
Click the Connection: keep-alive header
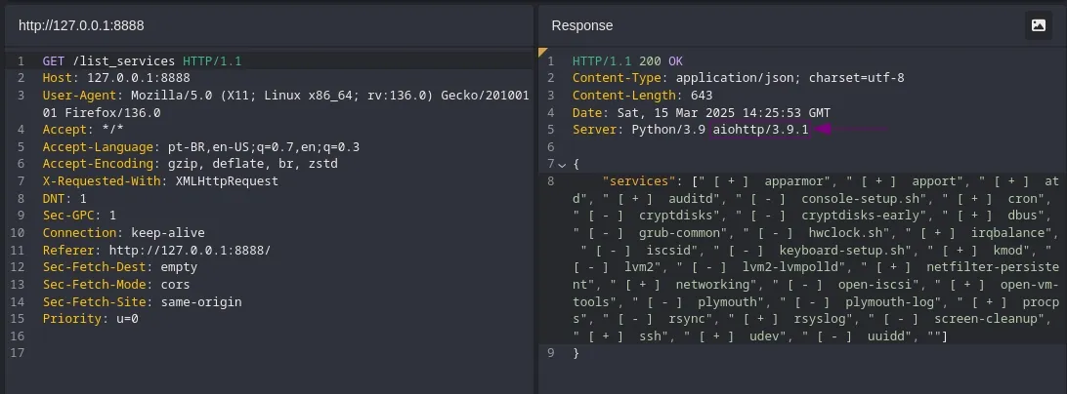(123, 233)
